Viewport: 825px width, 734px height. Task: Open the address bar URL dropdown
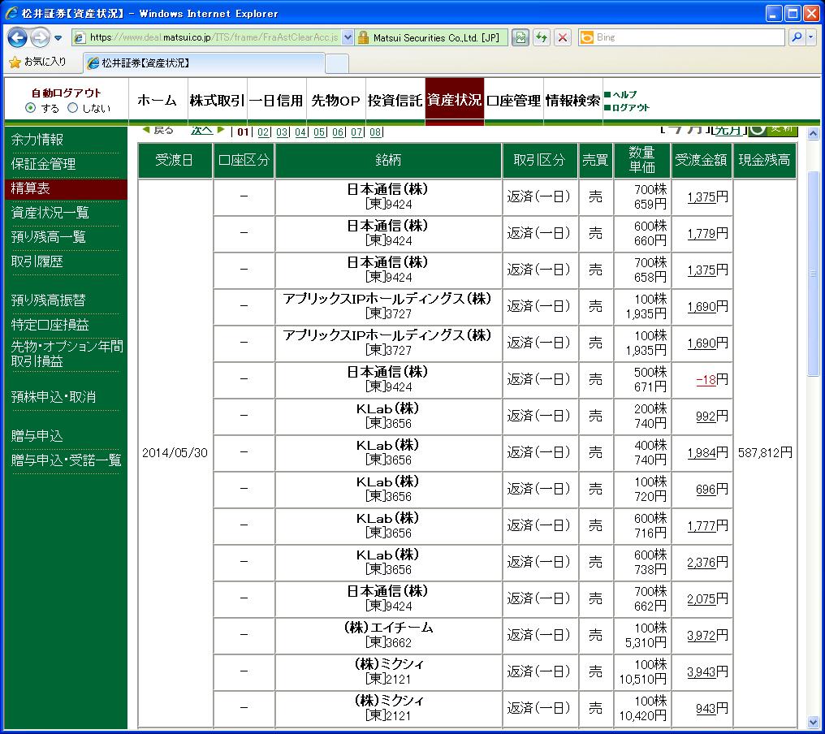click(x=348, y=37)
